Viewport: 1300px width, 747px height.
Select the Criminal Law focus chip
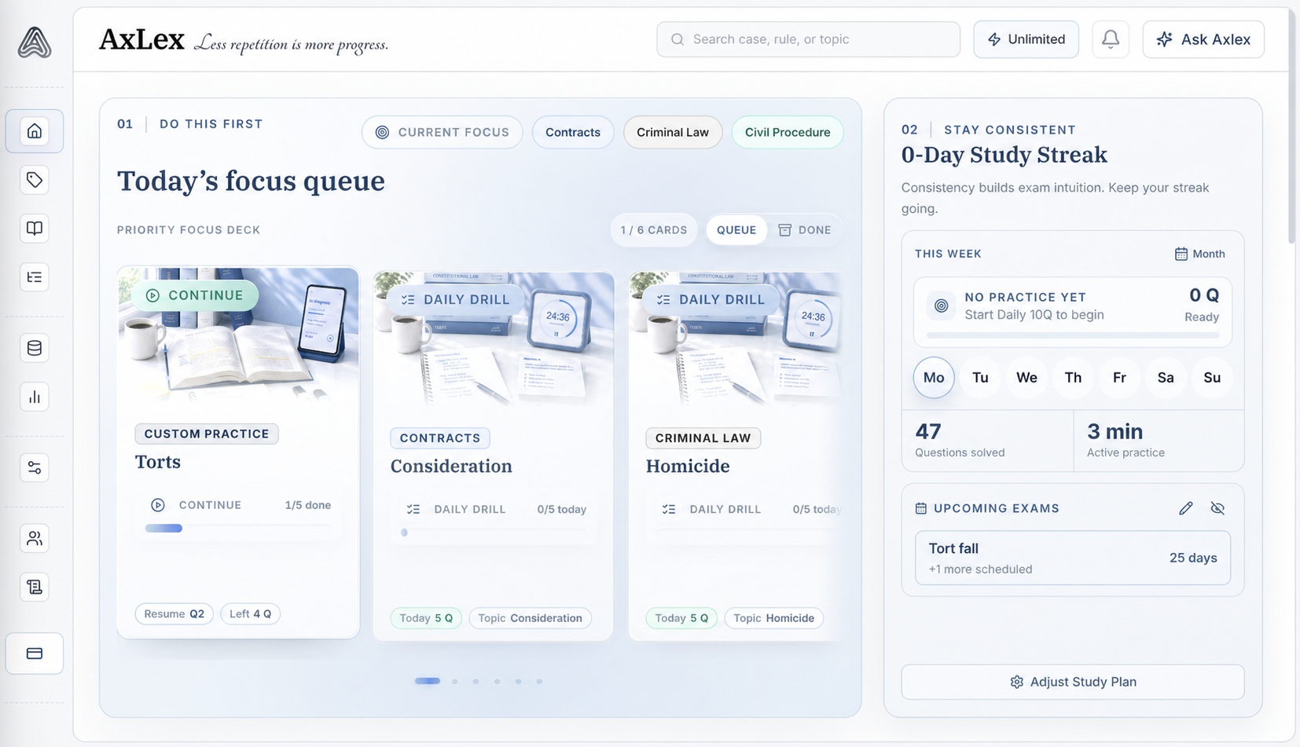click(x=673, y=132)
